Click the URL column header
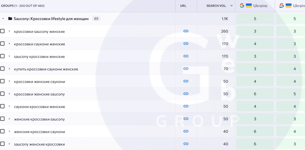 tap(183, 6)
